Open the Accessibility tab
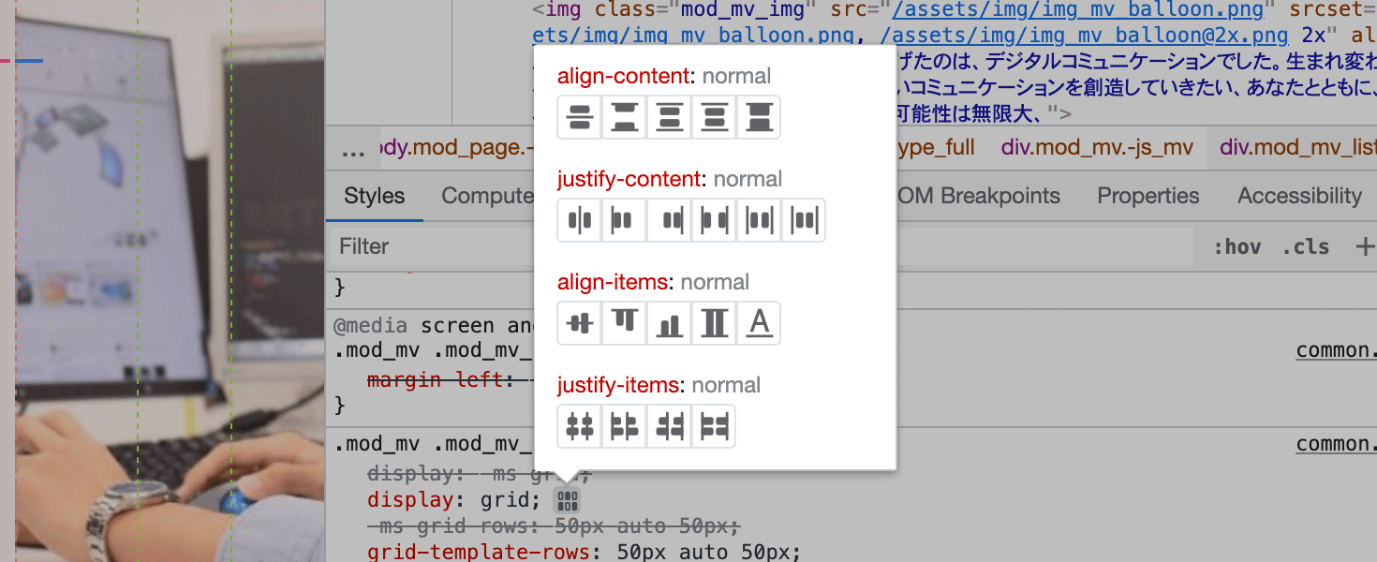The image size is (1377, 562). (x=1299, y=196)
